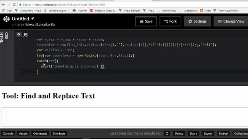This screenshot has height=139, width=248.
Task: Click the Tool: Find and Replace Text heading
Action: [48, 96]
